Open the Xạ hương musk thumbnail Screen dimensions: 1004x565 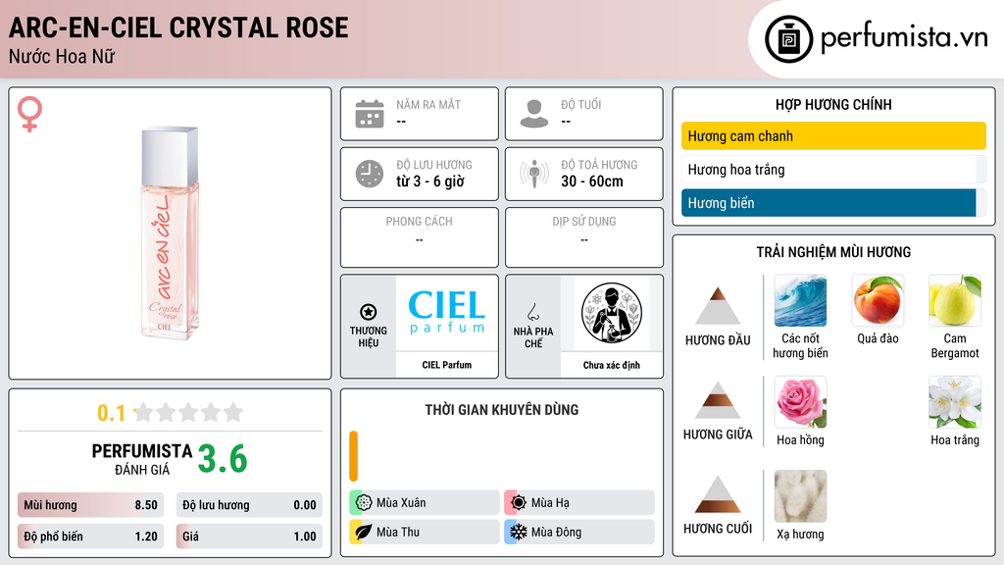point(800,495)
